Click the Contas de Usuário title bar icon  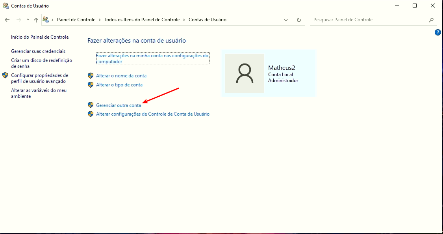click(6, 6)
